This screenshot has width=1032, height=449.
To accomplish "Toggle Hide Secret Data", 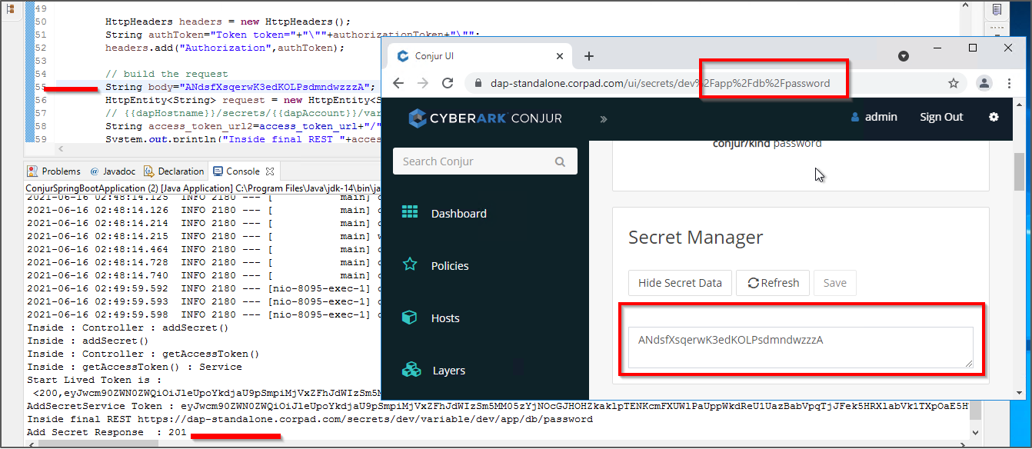I will [680, 283].
